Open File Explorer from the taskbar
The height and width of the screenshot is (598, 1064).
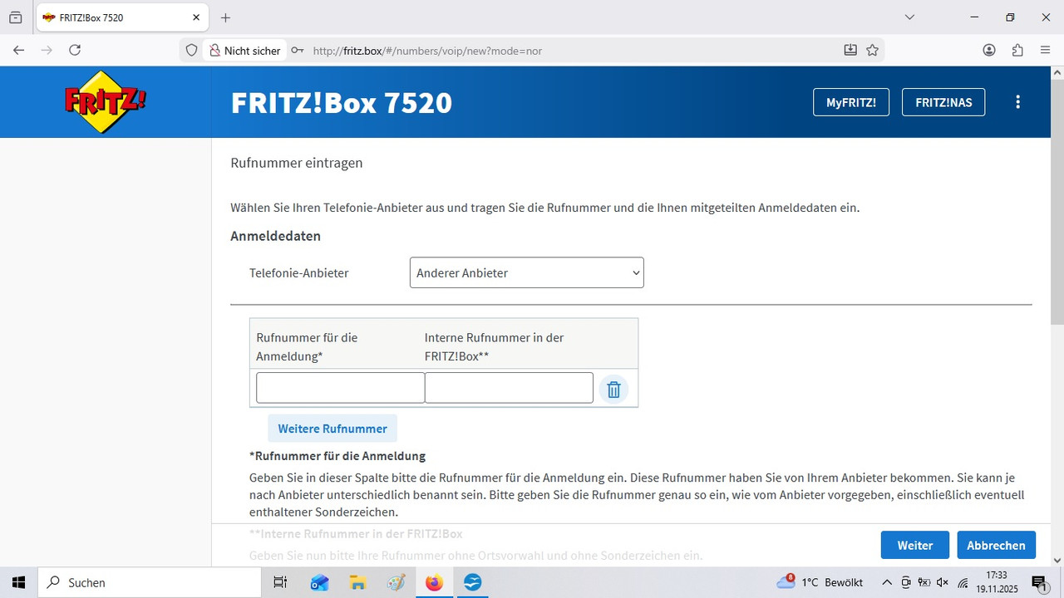(x=357, y=582)
